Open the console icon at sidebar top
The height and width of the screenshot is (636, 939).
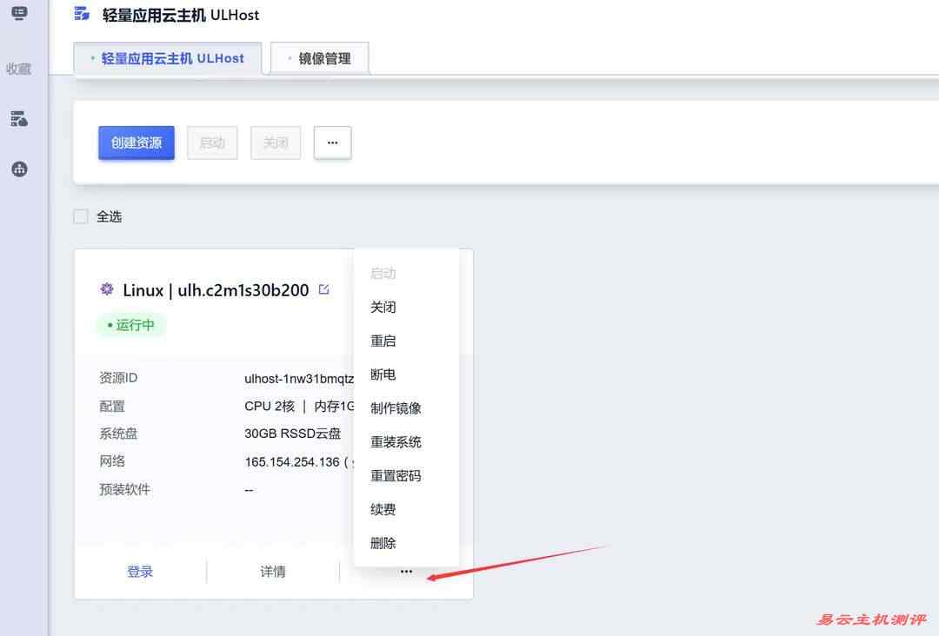pos(19,13)
